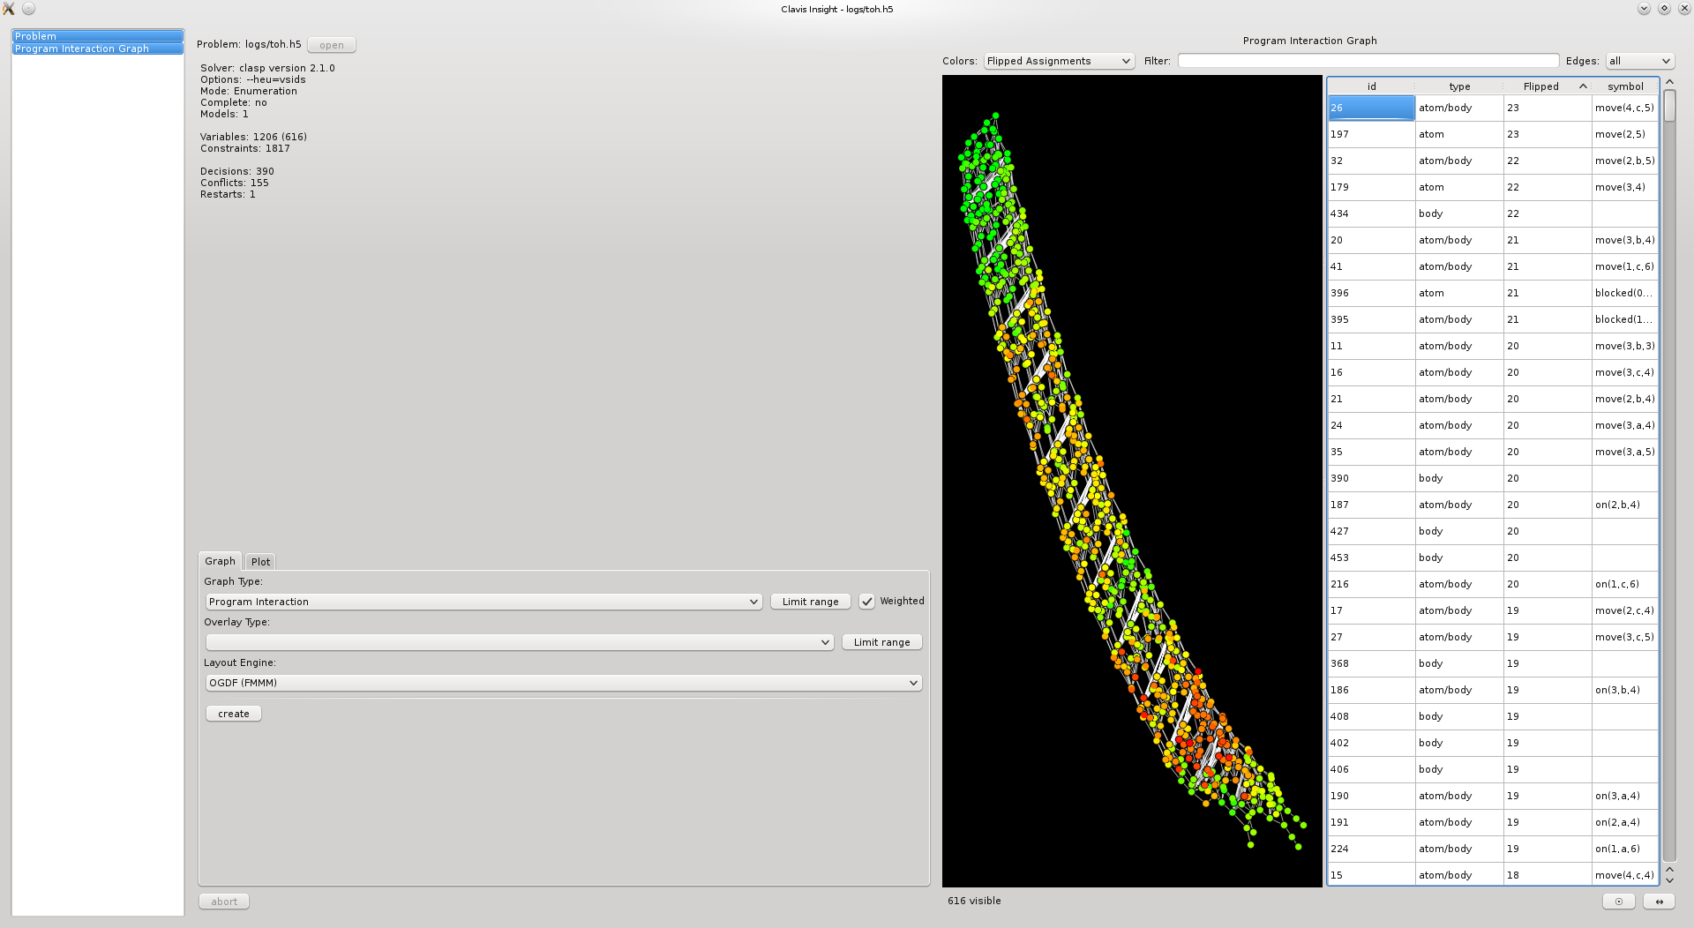The image size is (1694, 928).
Task: Open the Graph Type dropdown
Action: [483, 602]
